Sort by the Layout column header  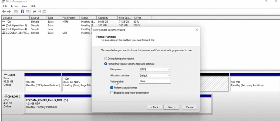pyautogui.click(x=38, y=18)
